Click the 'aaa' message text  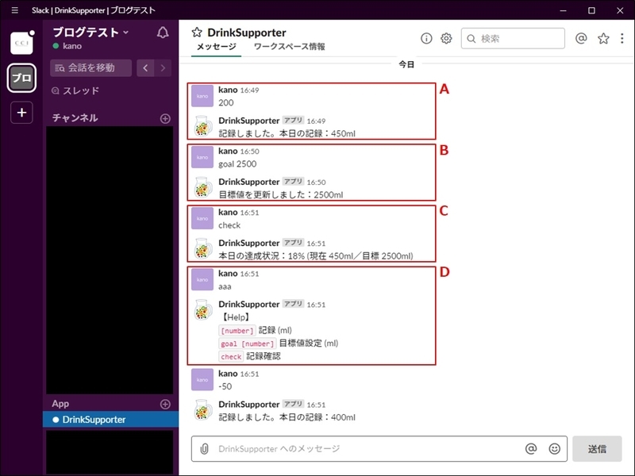(x=225, y=286)
